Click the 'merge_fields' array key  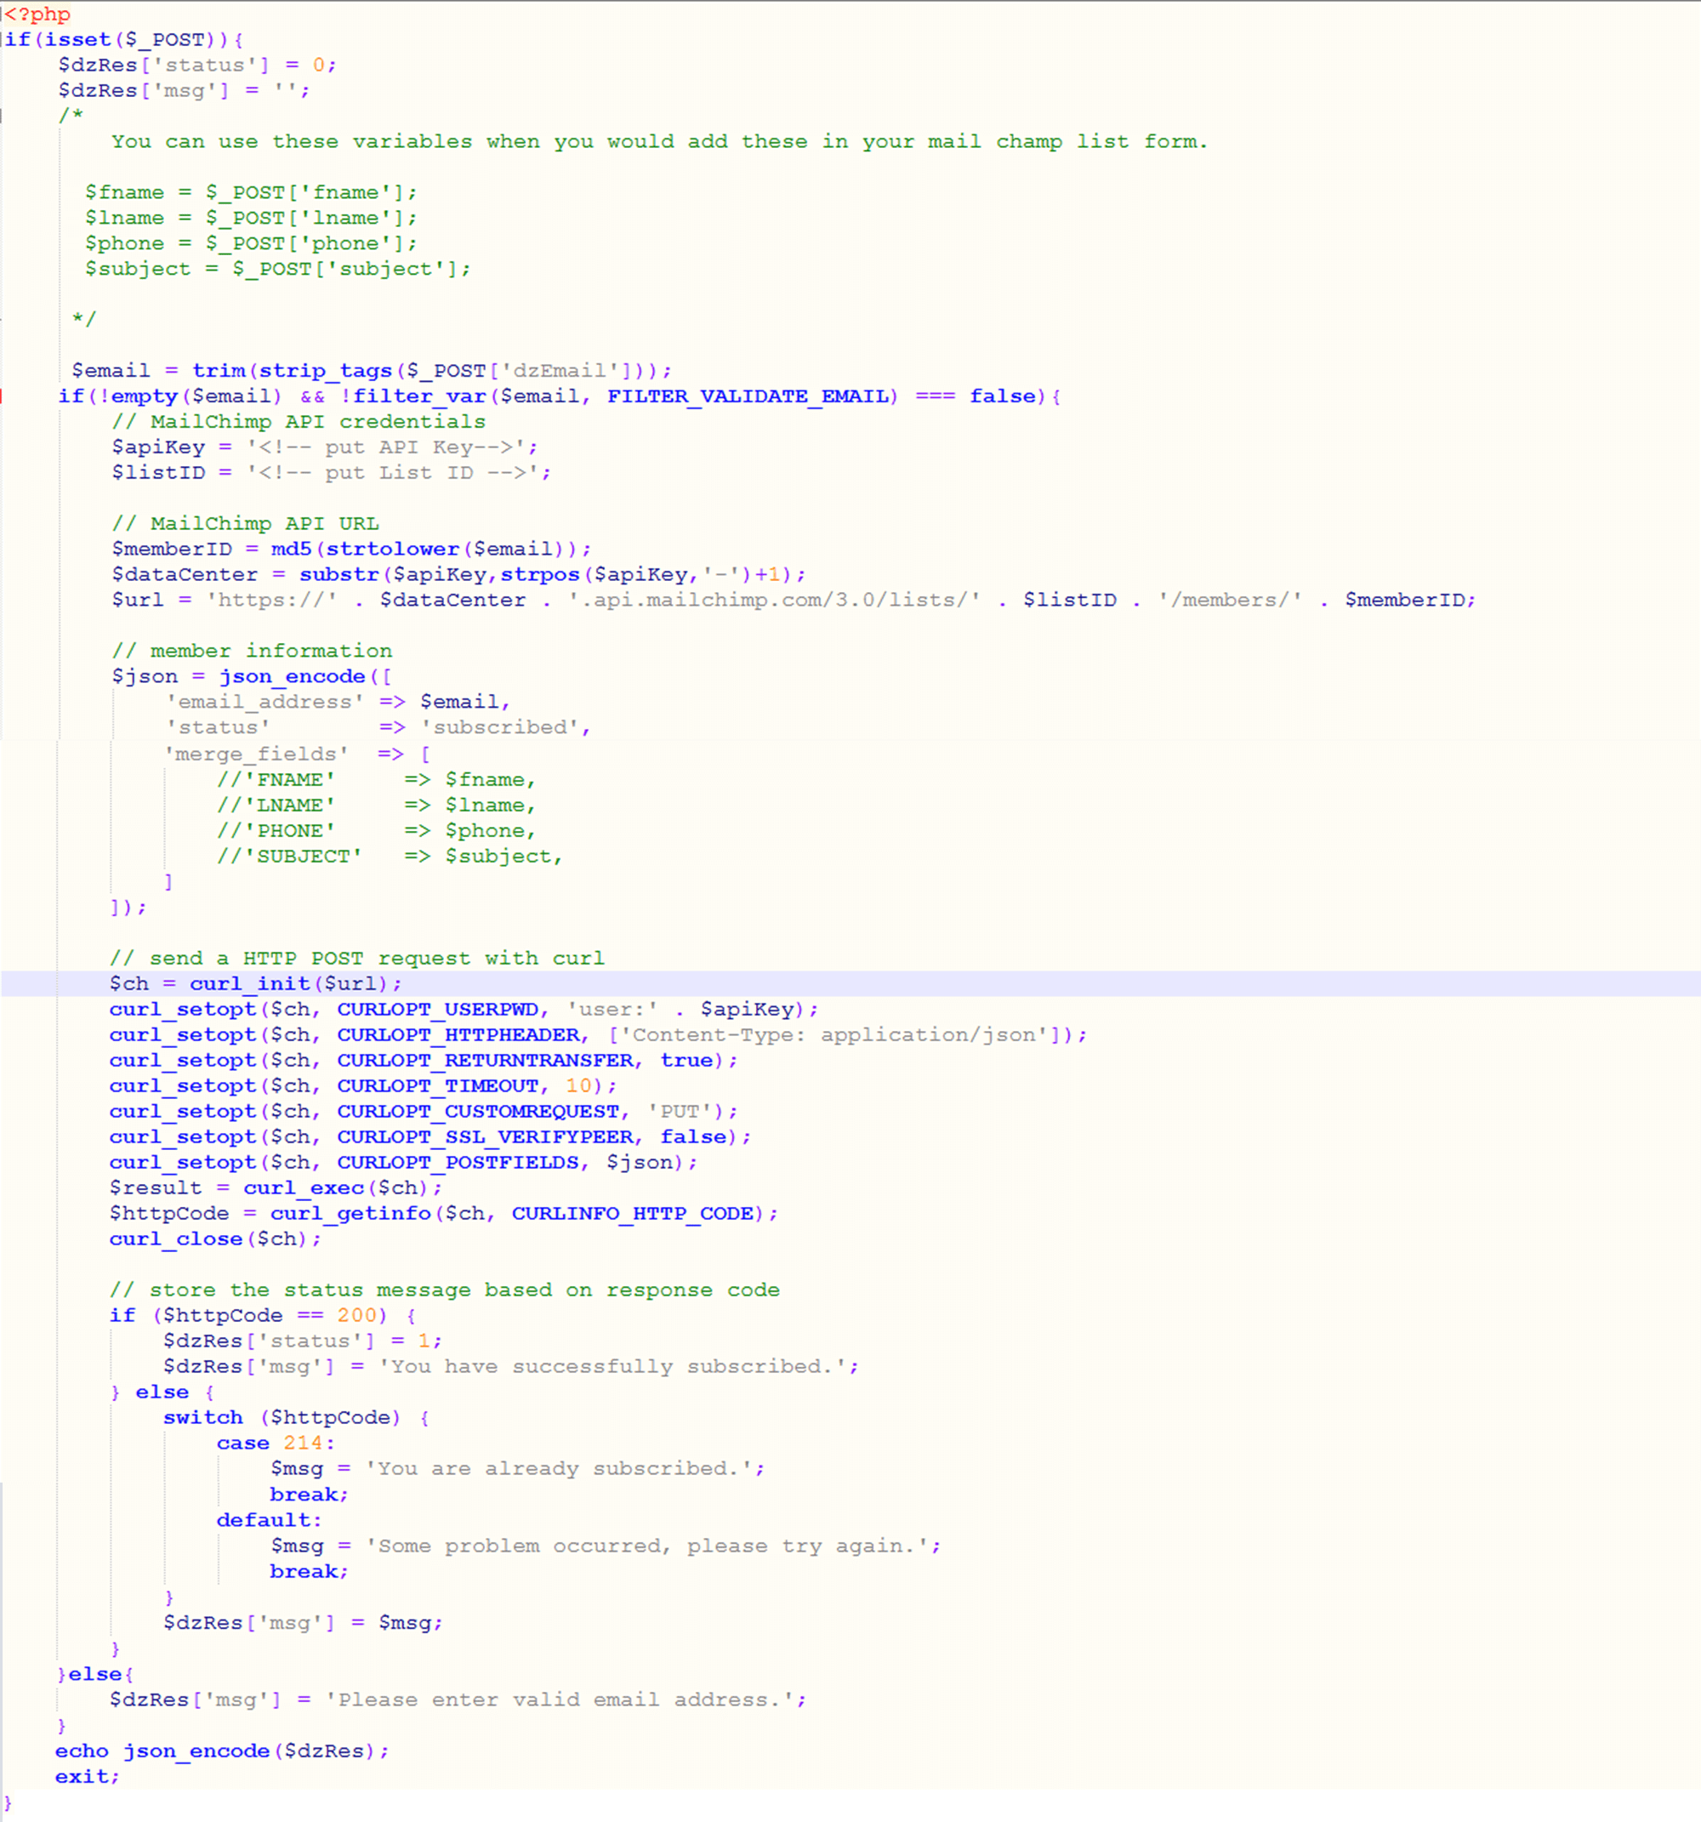257,754
